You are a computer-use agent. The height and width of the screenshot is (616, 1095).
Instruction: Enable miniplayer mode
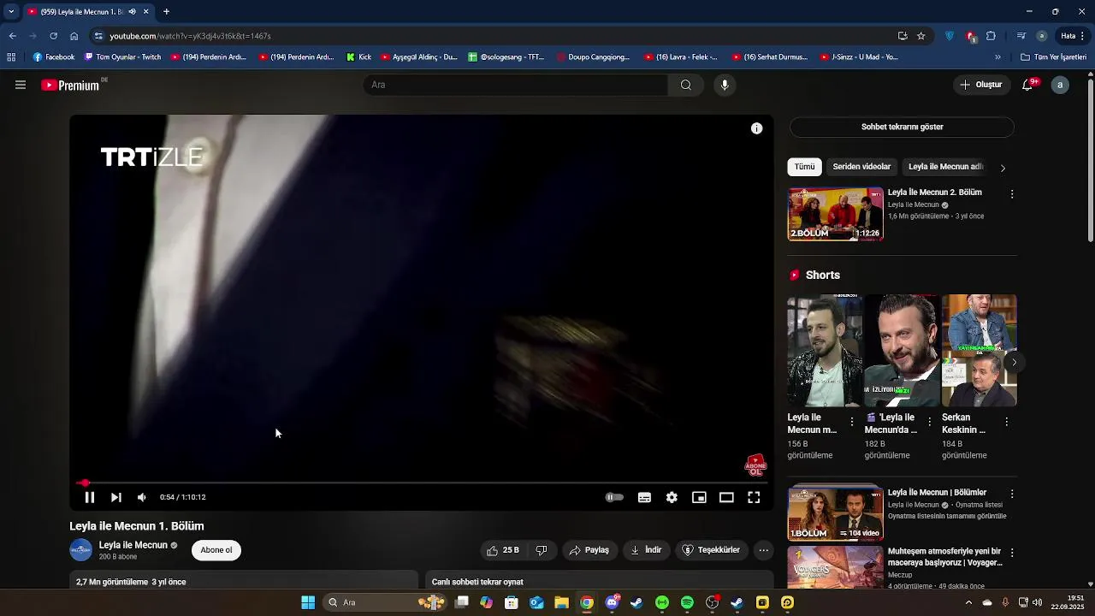pos(699,497)
